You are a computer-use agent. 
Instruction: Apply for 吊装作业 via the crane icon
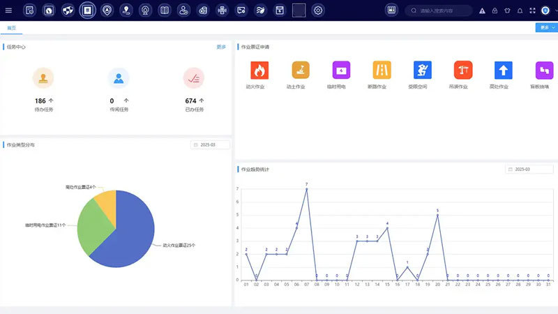tap(463, 70)
